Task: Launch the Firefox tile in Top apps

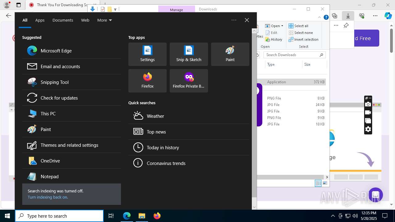Action: (x=148, y=81)
